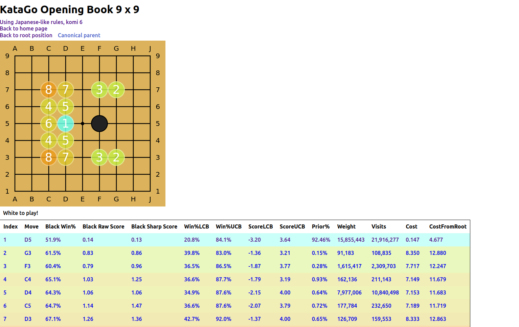519x327 pixels.
Task: Select move D3 entry in table
Action: click(28, 319)
